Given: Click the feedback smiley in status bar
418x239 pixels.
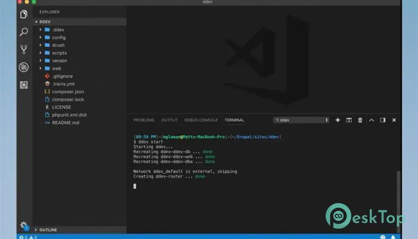Looking at the screenshot, I should coord(383,237).
